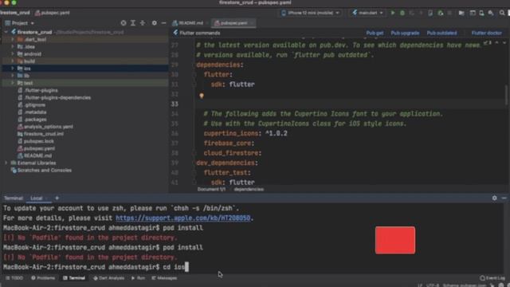The width and height of the screenshot is (510, 287).
Task: Click the folder icon in the top toolbar
Action: click(461, 13)
